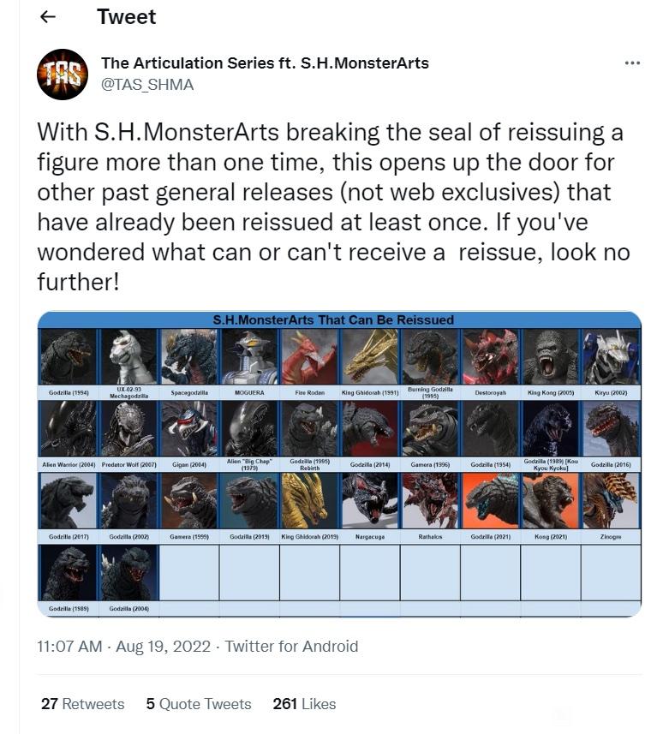Open the King Ghidorah (2019) figure thumbnail

click(309, 501)
